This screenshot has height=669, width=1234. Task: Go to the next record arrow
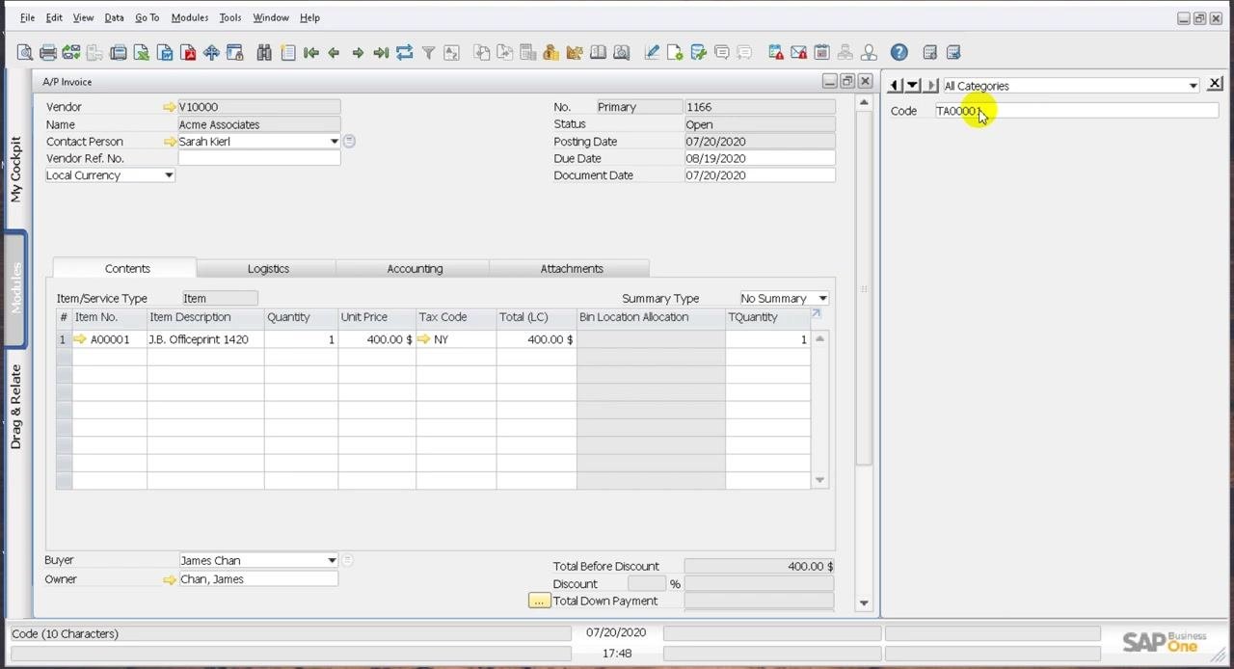(x=357, y=52)
